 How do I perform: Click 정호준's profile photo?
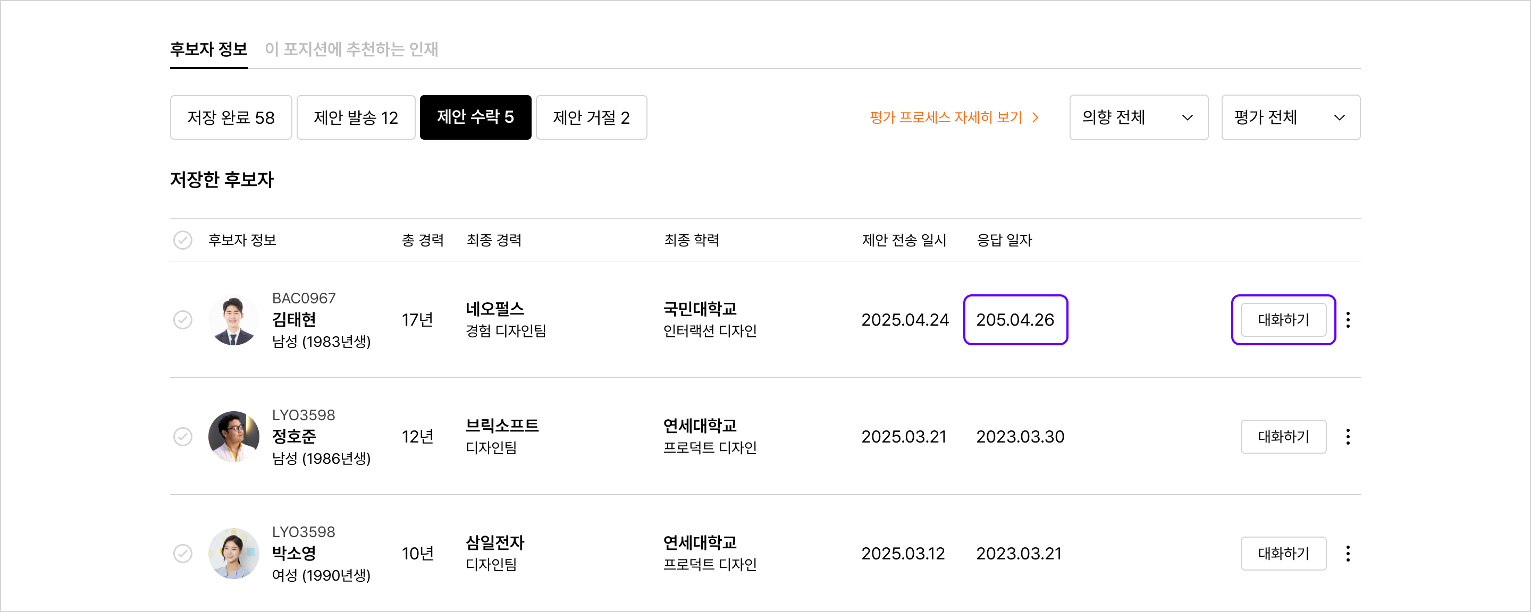coord(233,437)
